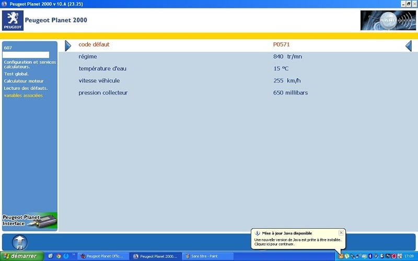Click the vitesse véhicule label
This screenshot has width=418, height=261.
(x=99, y=80)
